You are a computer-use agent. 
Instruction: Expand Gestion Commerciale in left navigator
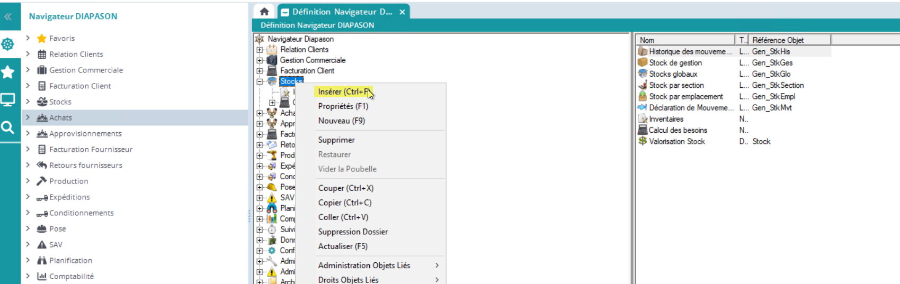28,70
